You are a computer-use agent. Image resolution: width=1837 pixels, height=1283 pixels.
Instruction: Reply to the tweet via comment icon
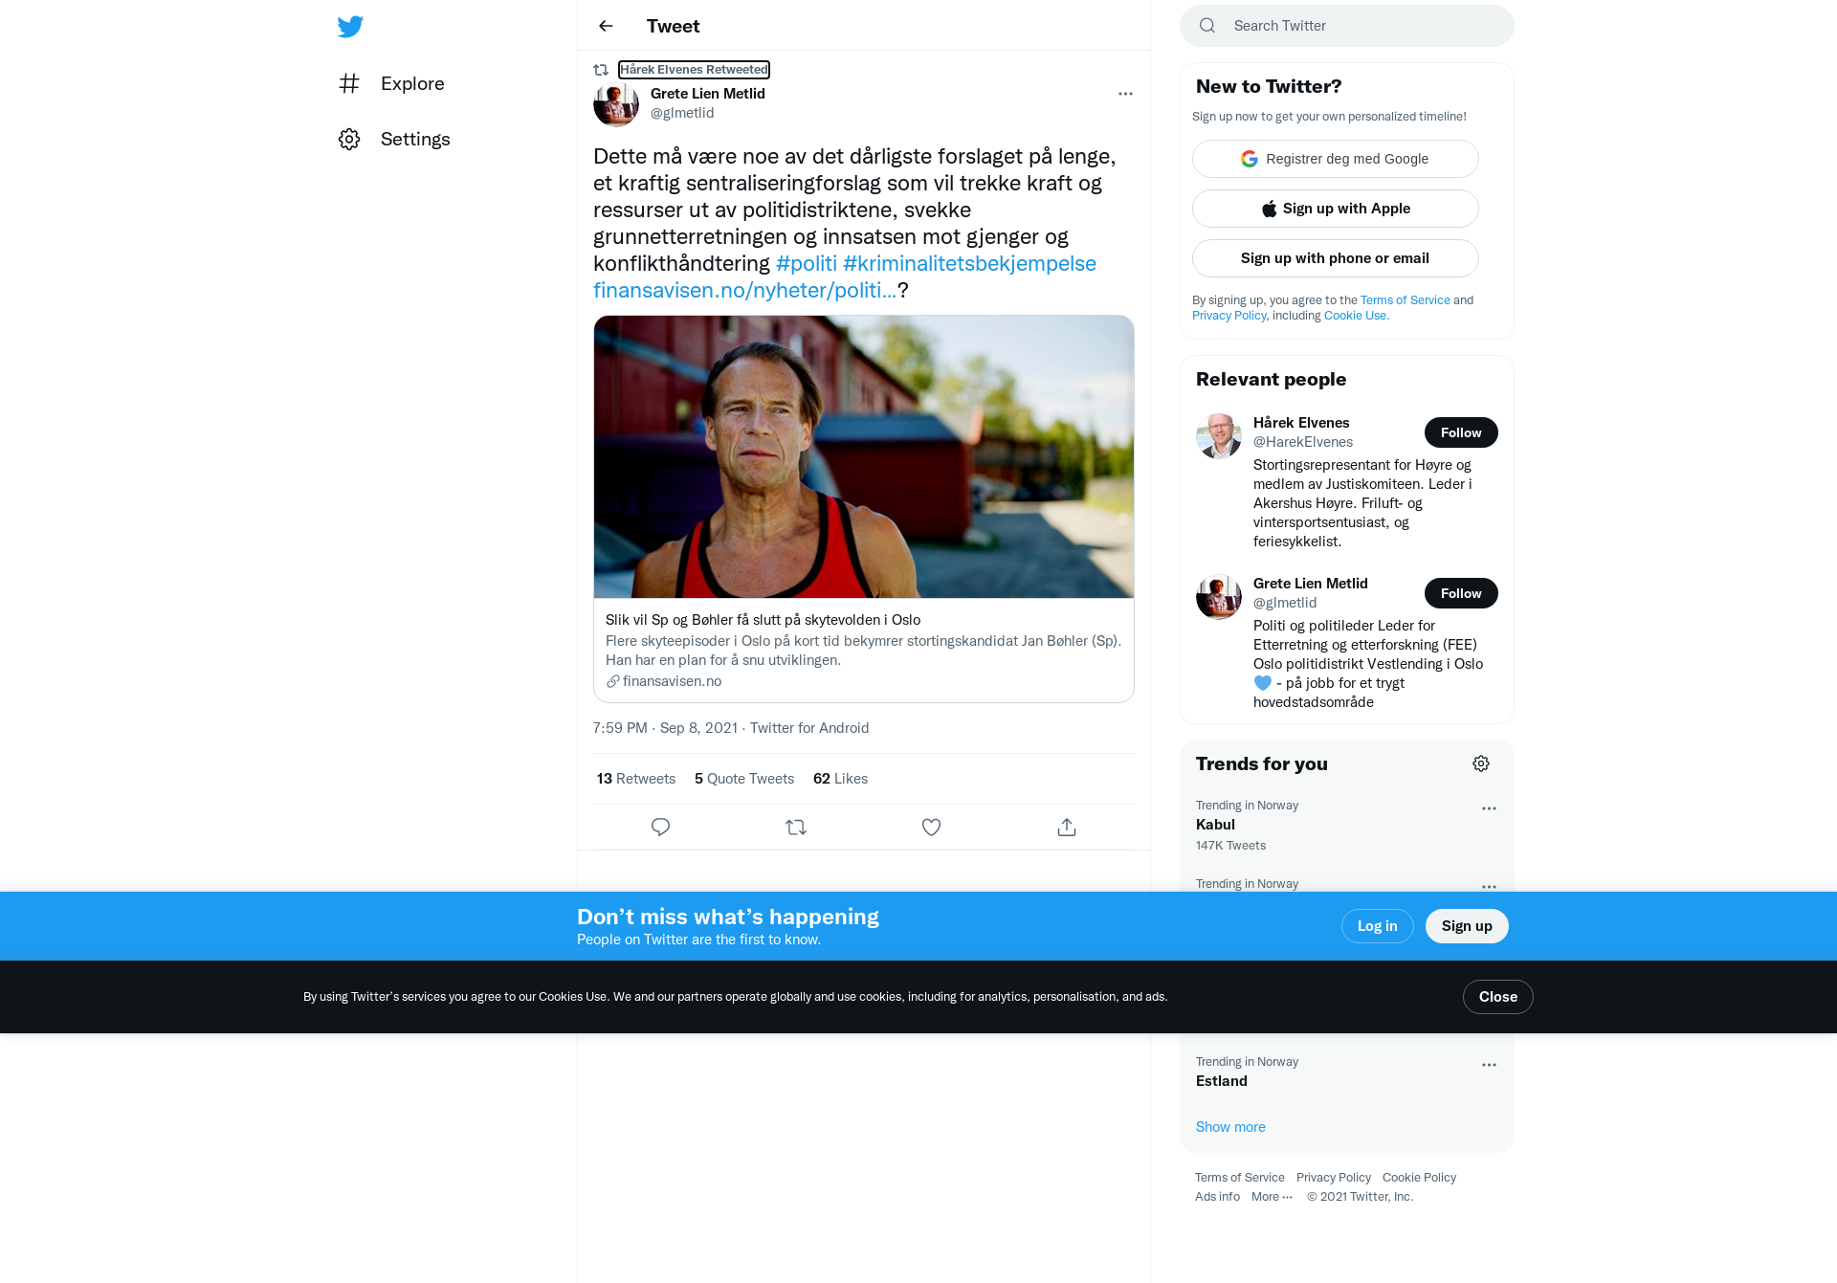pyautogui.click(x=660, y=827)
